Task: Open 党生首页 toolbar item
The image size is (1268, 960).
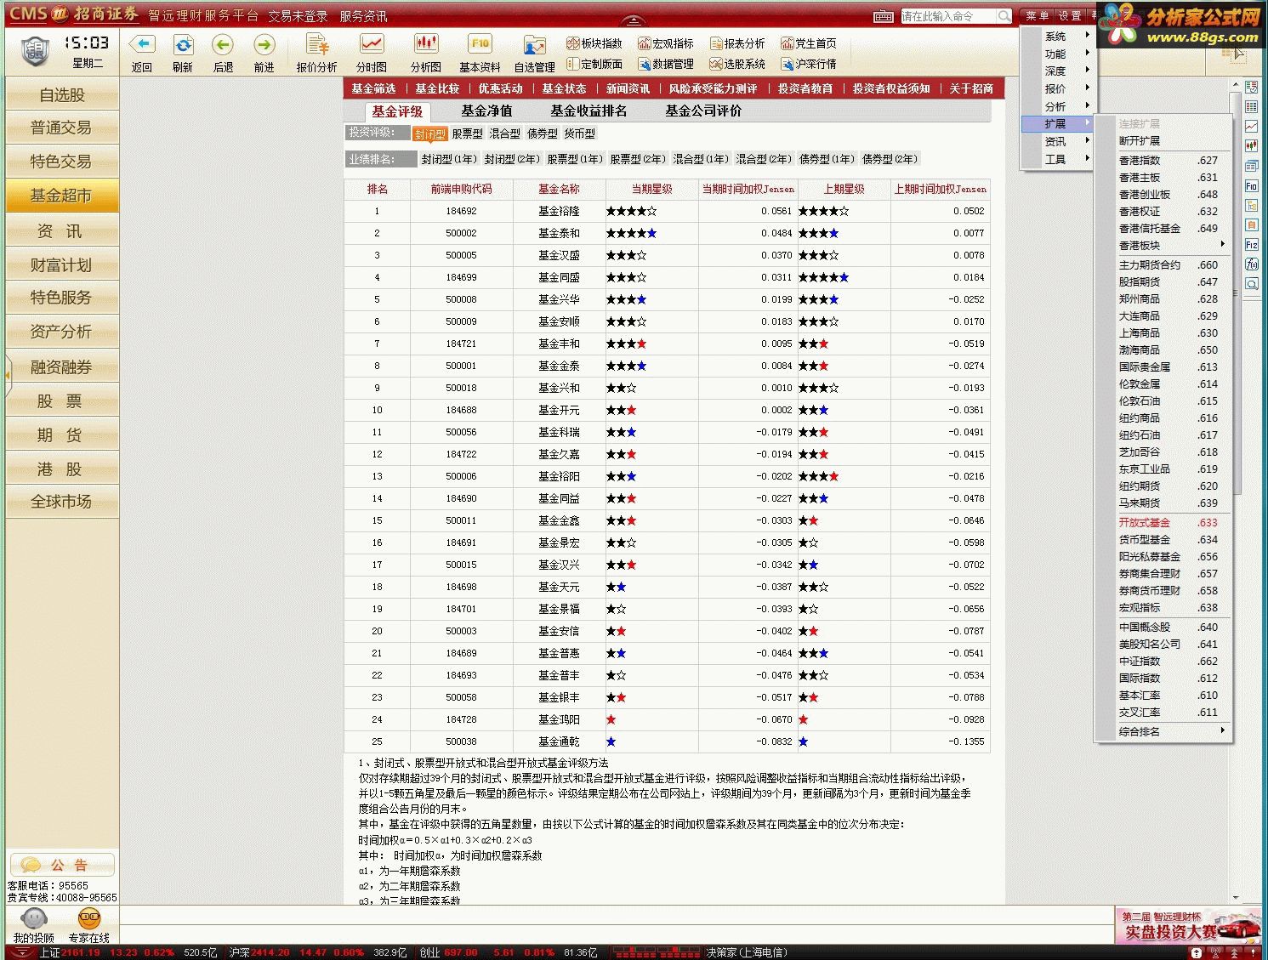Action: pos(809,43)
